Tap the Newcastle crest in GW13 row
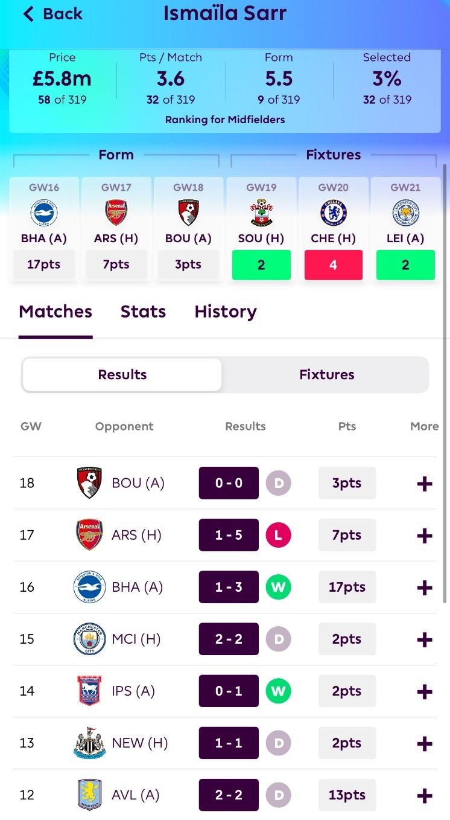Image resolution: width=450 pixels, height=820 pixels. click(x=89, y=743)
